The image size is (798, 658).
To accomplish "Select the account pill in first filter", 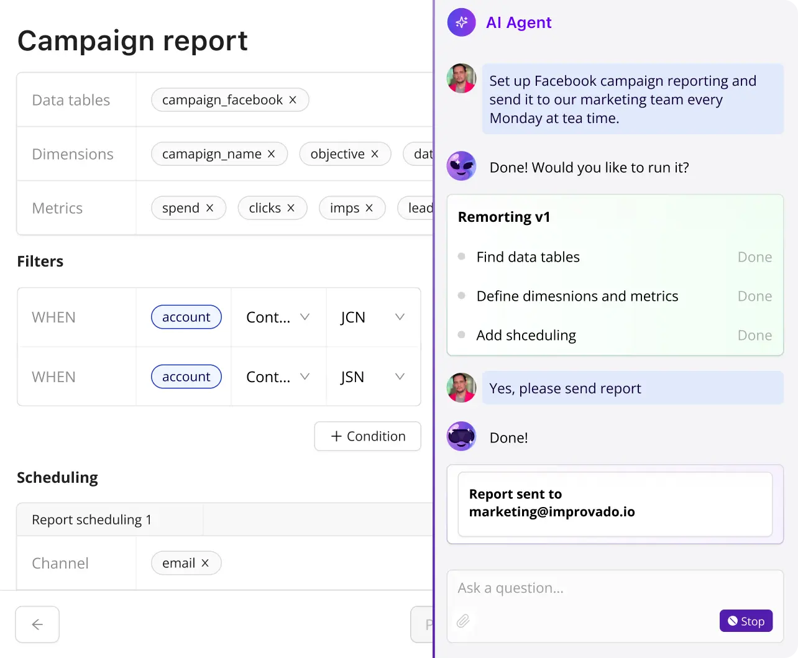I will (x=186, y=317).
